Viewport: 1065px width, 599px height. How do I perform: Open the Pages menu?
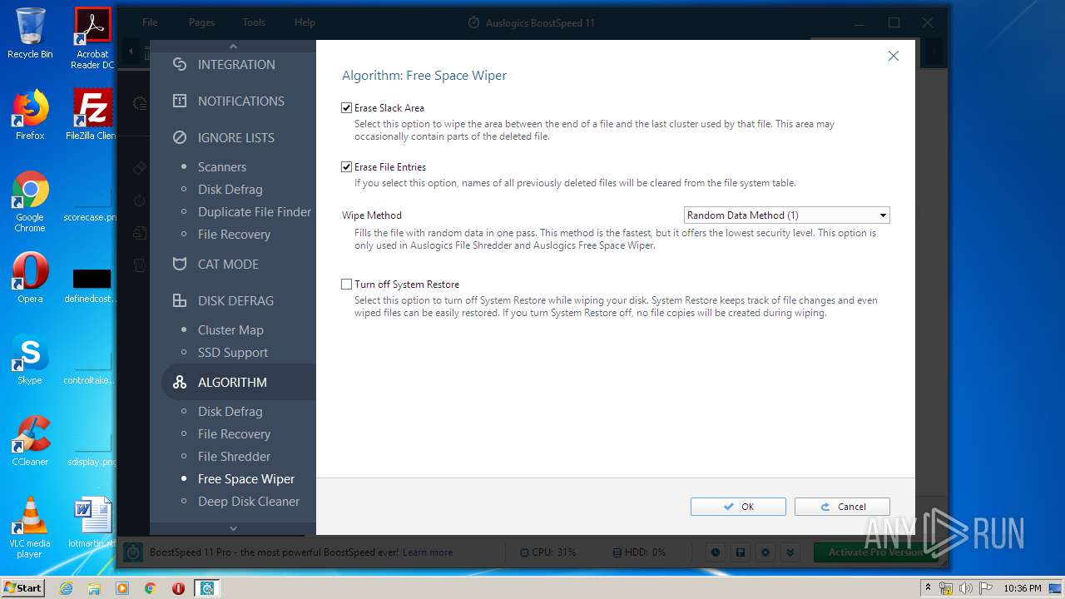tap(201, 22)
